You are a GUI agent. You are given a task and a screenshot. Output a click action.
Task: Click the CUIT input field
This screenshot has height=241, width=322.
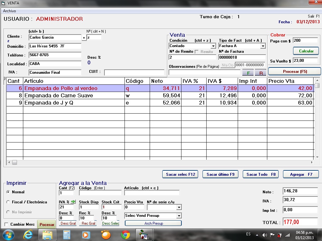click(134, 72)
